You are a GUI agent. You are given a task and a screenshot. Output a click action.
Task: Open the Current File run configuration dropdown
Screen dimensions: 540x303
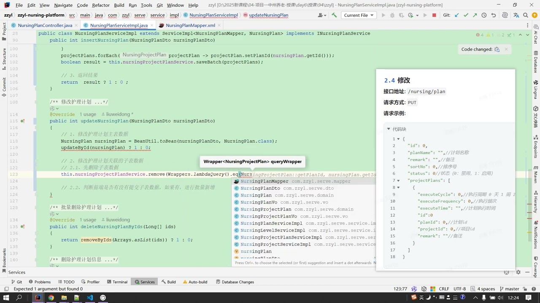[x=359, y=15]
